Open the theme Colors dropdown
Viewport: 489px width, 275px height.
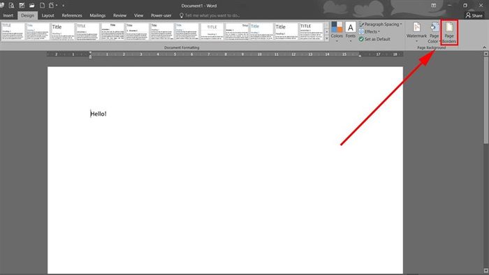click(337, 31)
